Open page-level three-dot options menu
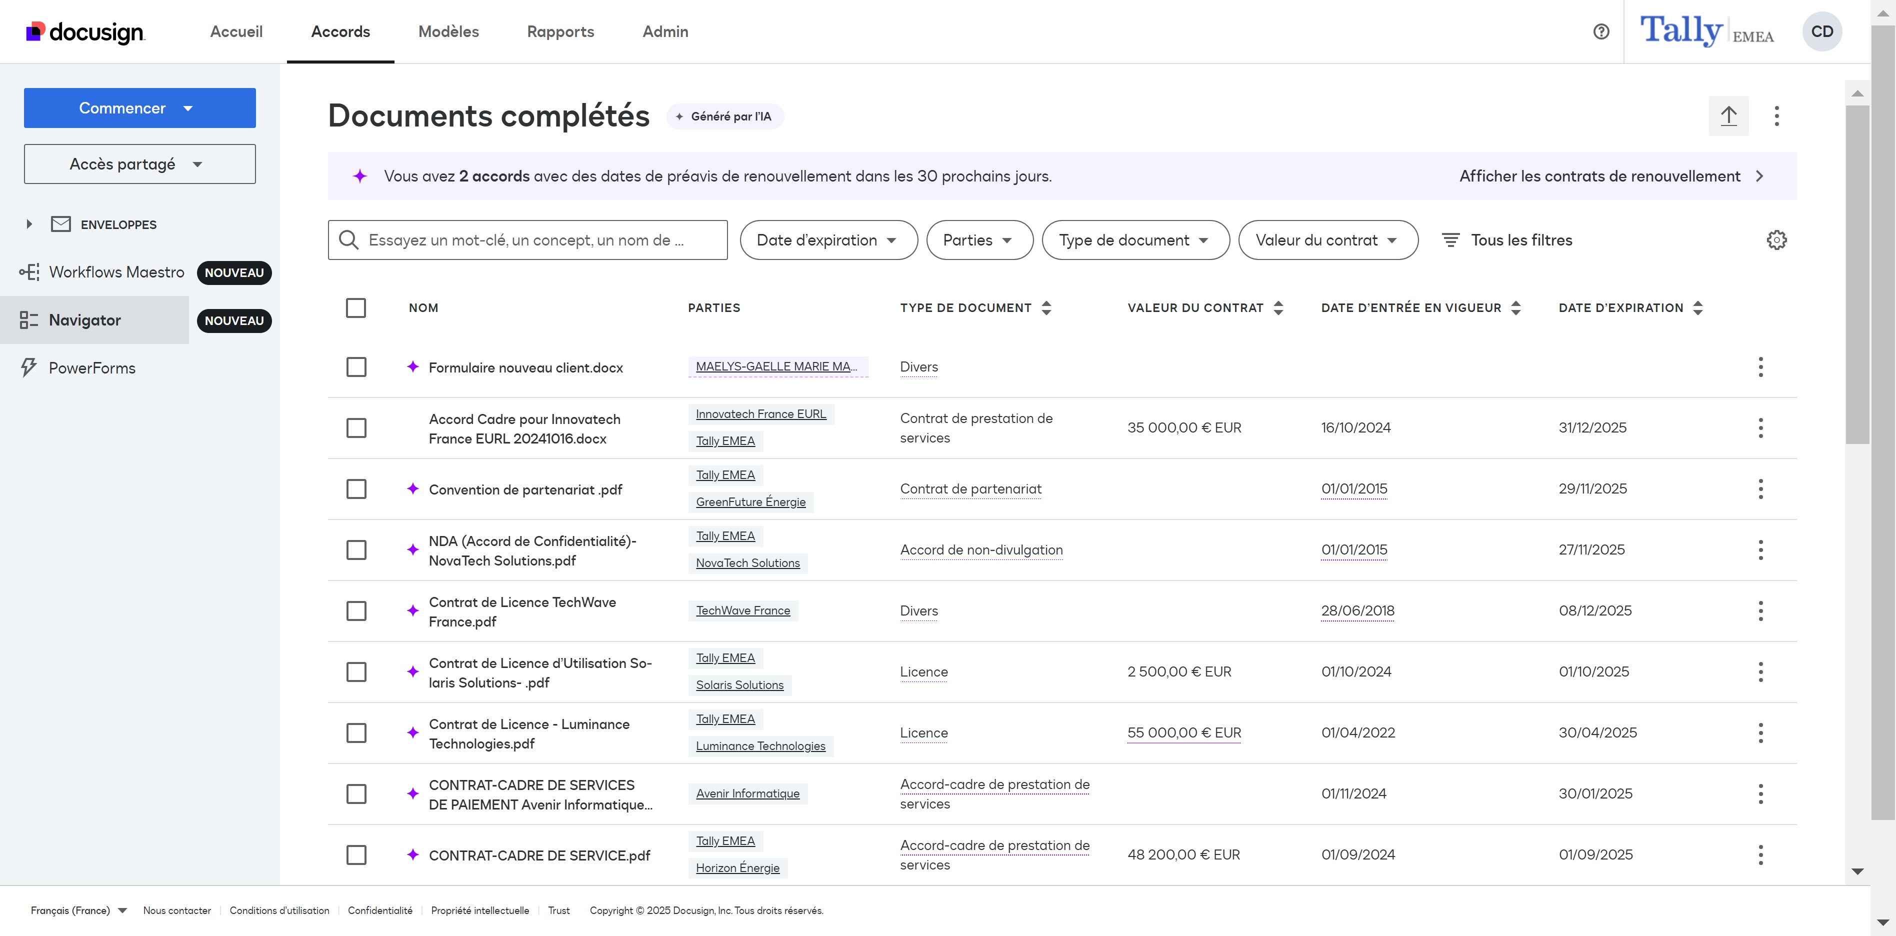The height and width of the screenshot is (936, 1896). tap(1776, 115)
